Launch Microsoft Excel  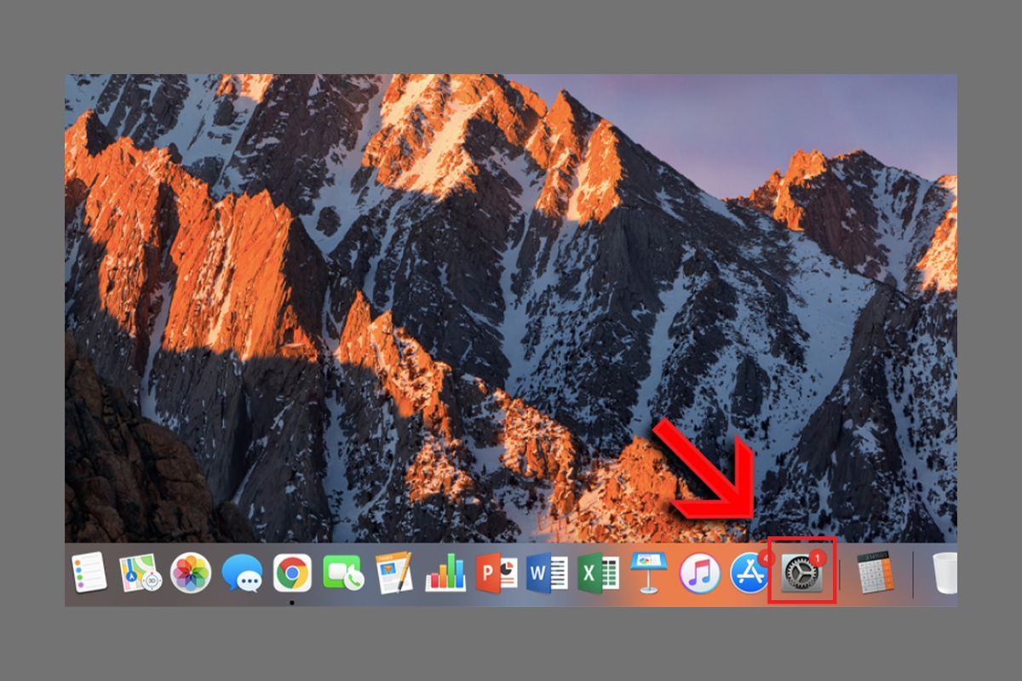click(x=598, y=573)
